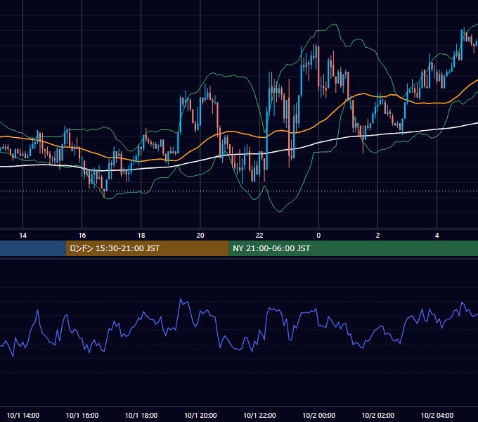Select the NY 21:00-06:00 JST session bar
478x422 pixels.
tap(354, 248)
